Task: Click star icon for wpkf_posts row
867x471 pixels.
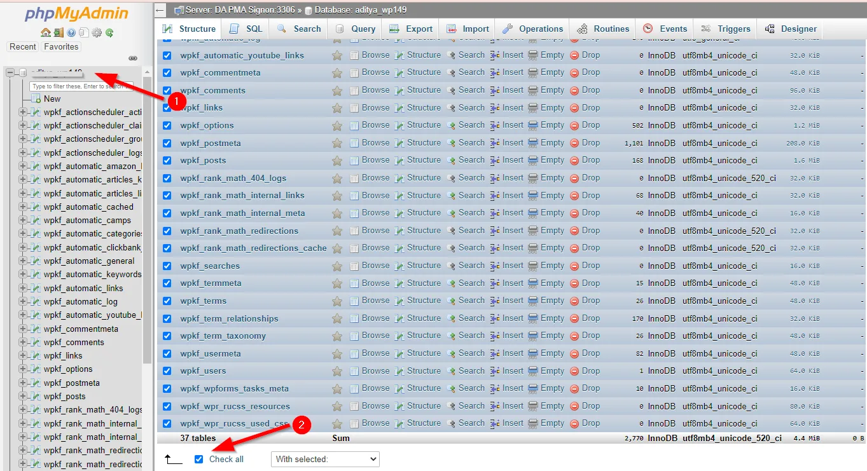Action: tap(337, 160)
